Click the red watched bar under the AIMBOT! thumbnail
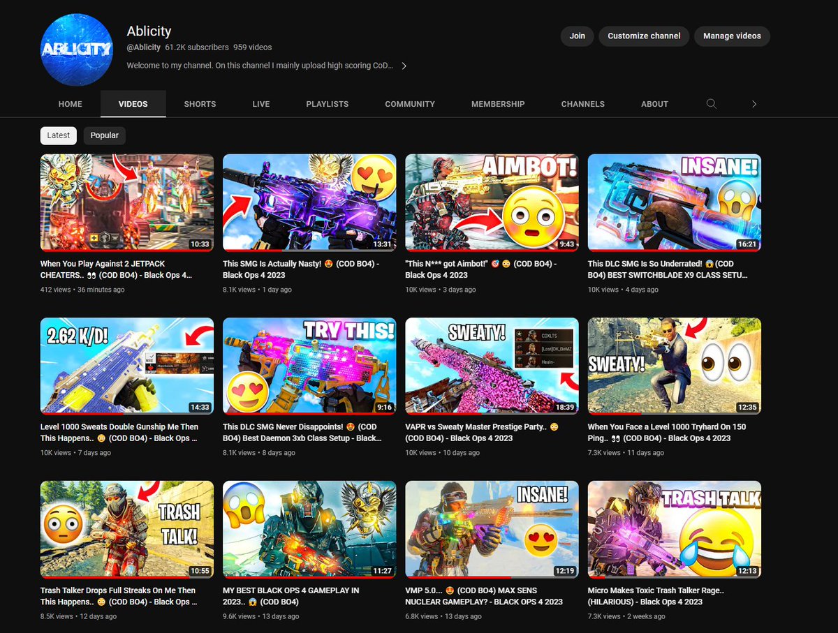Viewport: 838px width, 633px height. point(492,250)
